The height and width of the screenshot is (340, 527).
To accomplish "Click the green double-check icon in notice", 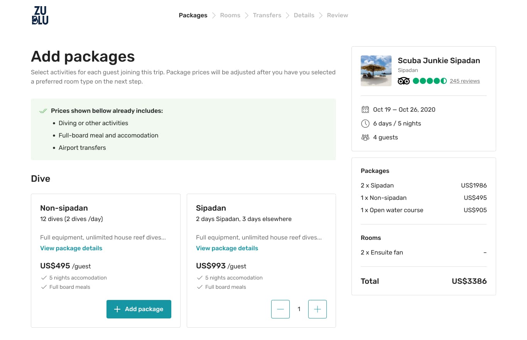I will click(43, 111).
